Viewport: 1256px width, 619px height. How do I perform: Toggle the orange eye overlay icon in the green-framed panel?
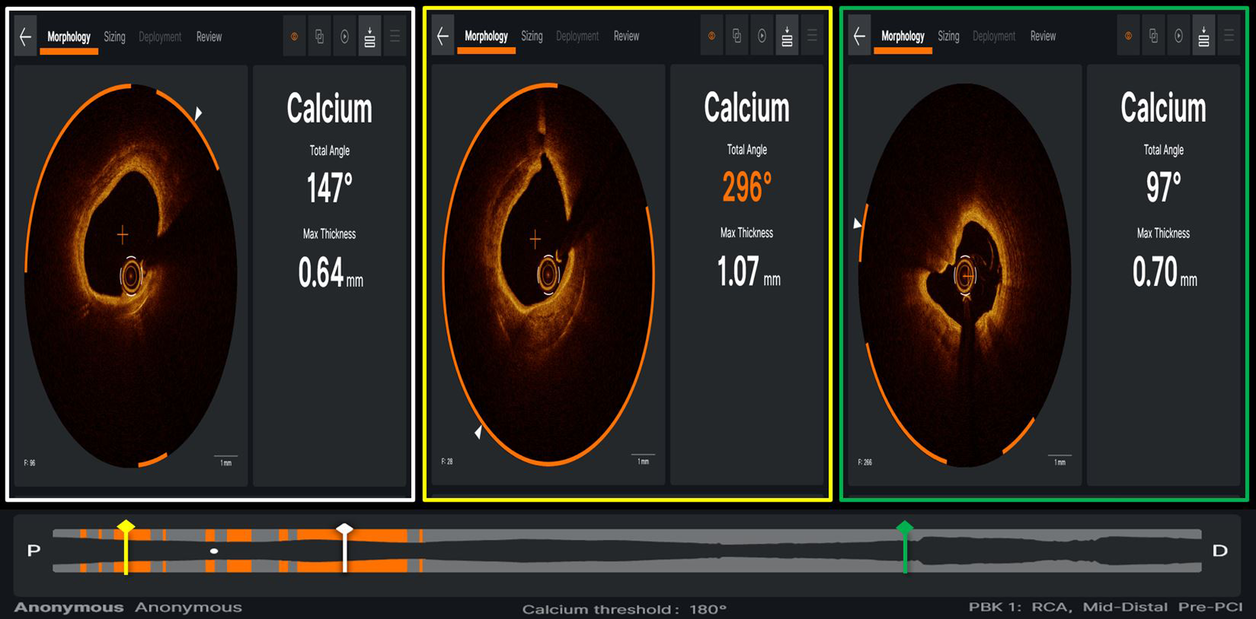point(1128,37)
